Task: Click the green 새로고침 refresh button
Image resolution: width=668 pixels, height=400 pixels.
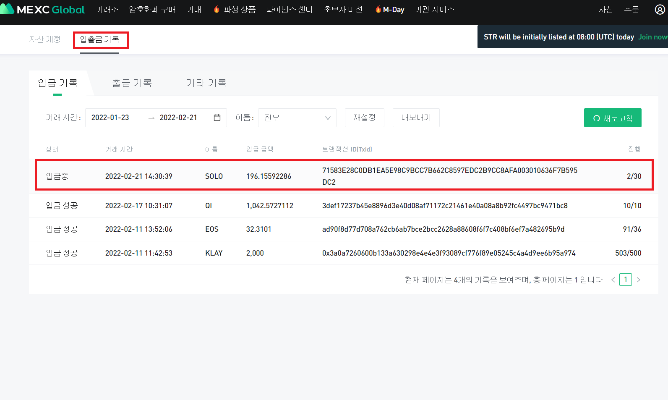Action: click(x=613, y=118)
